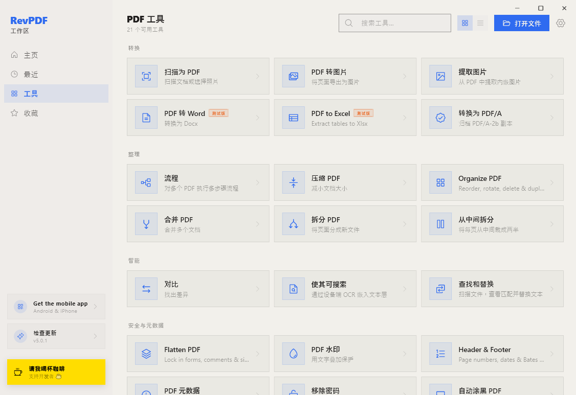Open the Flatten PDF layers icon

pos(146,354)
